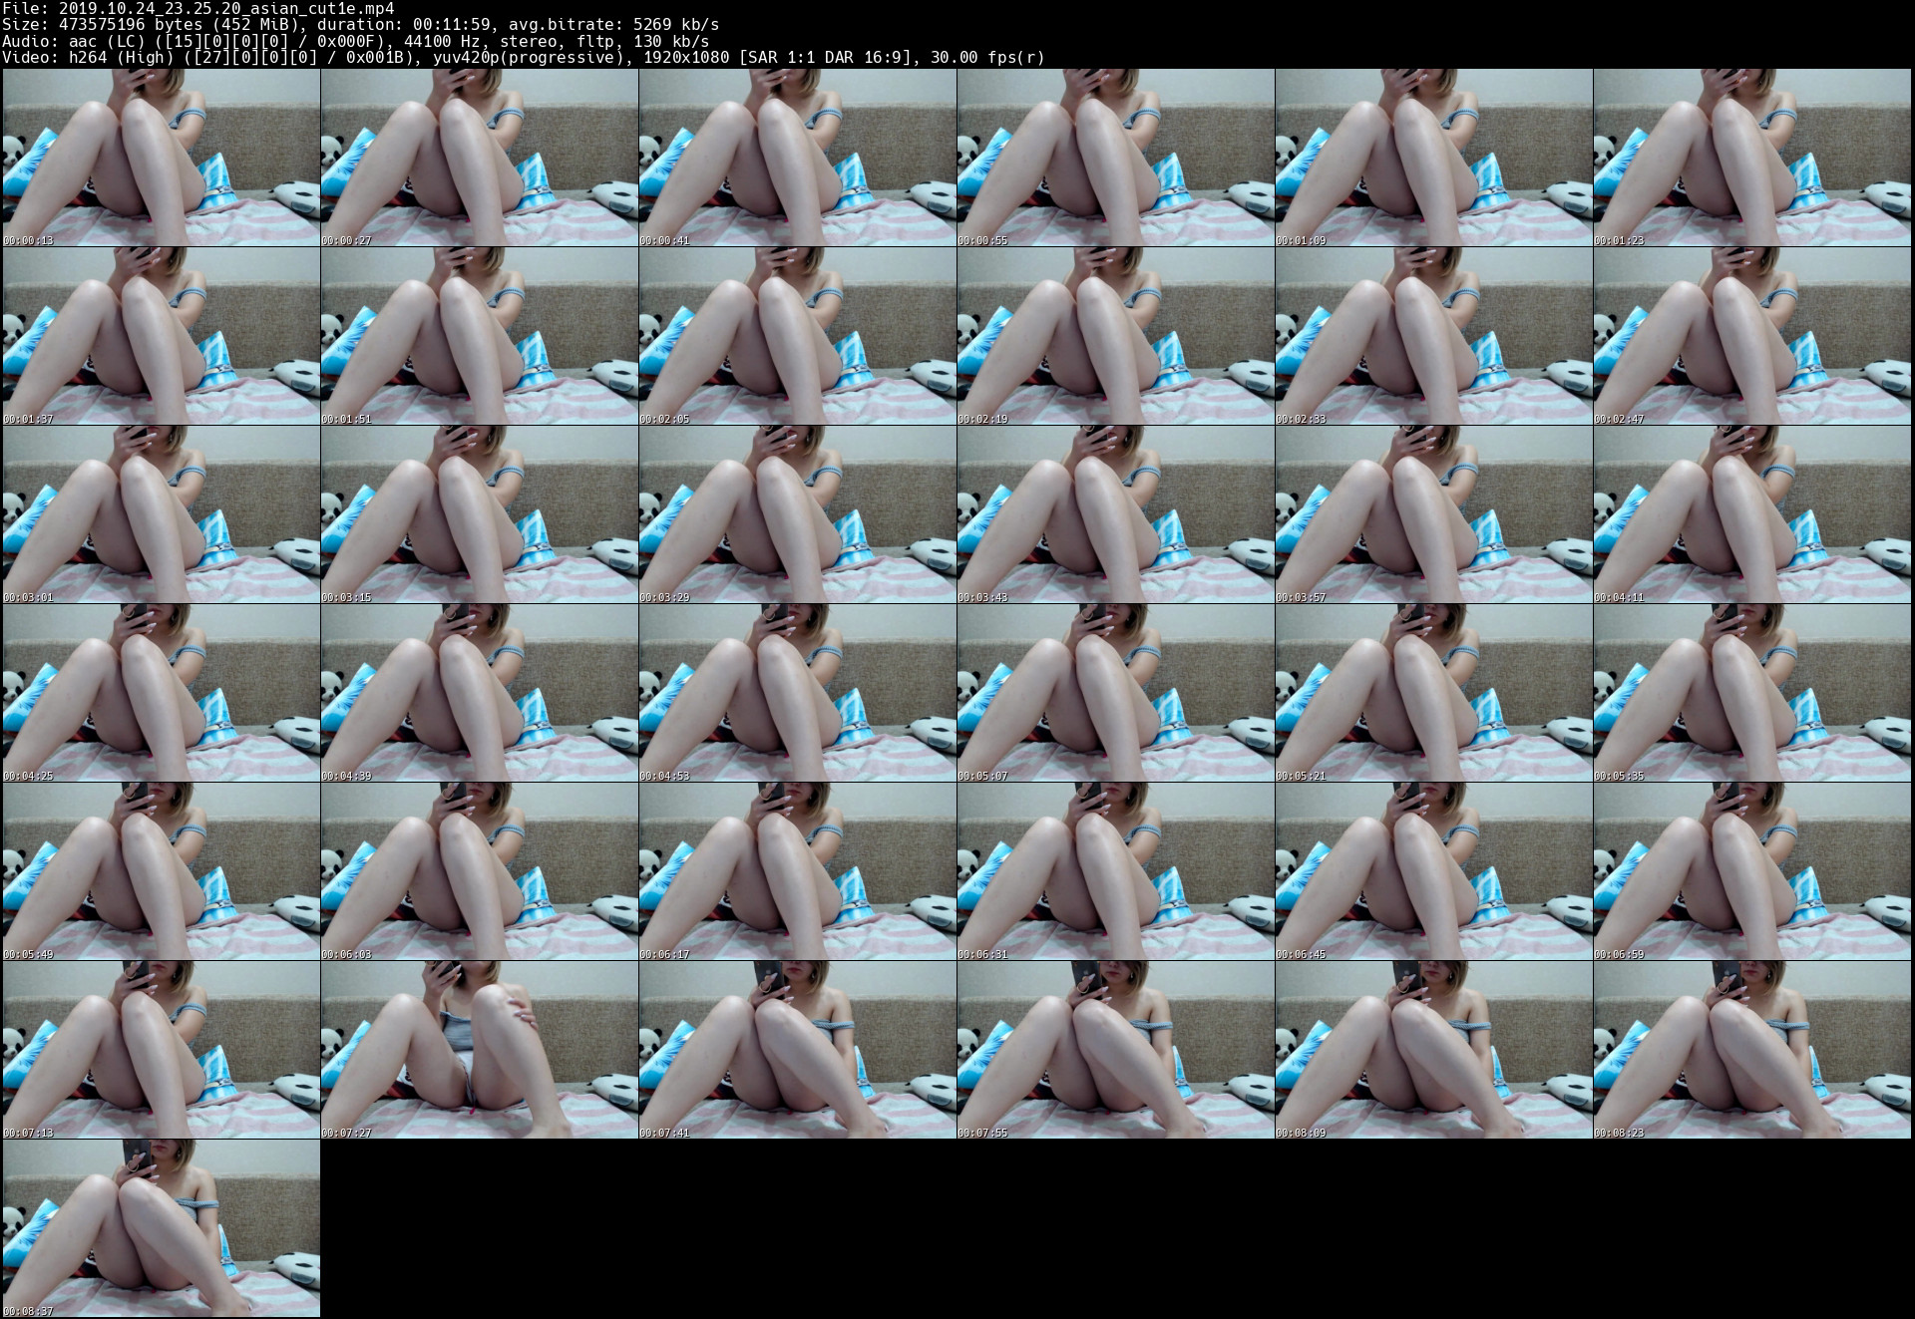Choose the thumbnail at 00:05:35

(1751, 693)
